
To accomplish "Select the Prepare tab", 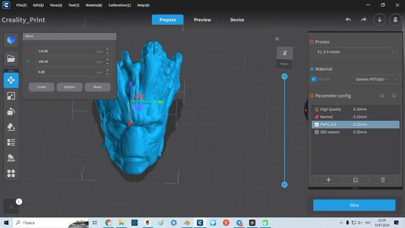I will pyautogui.click(x=167, y=20).
